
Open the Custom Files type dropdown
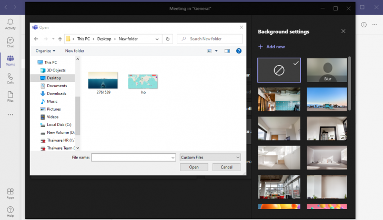click(x=210, y=158)
